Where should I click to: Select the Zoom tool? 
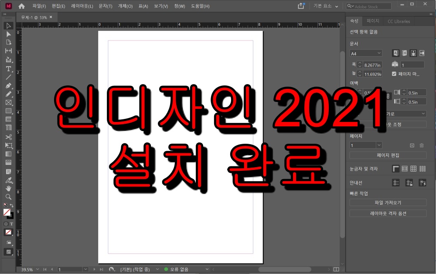coord(8,196)
